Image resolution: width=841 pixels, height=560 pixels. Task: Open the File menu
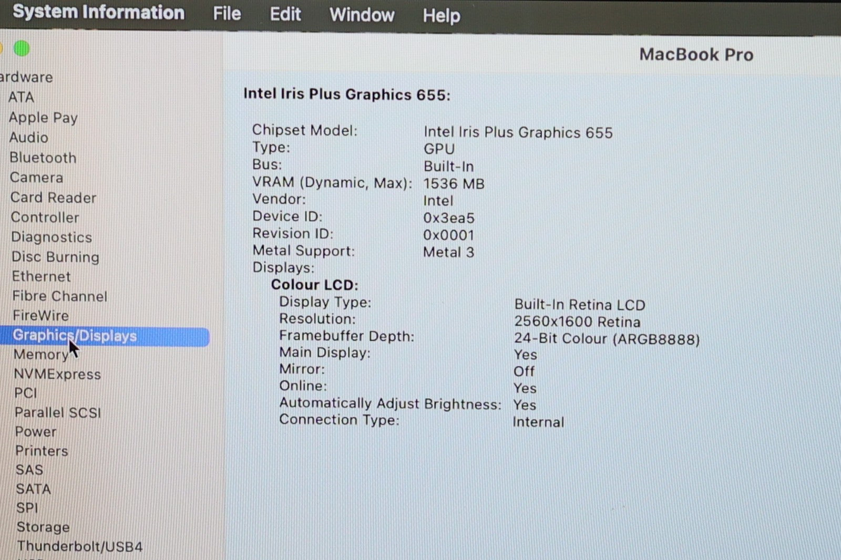pyautogui.click(x=227, y=14)
